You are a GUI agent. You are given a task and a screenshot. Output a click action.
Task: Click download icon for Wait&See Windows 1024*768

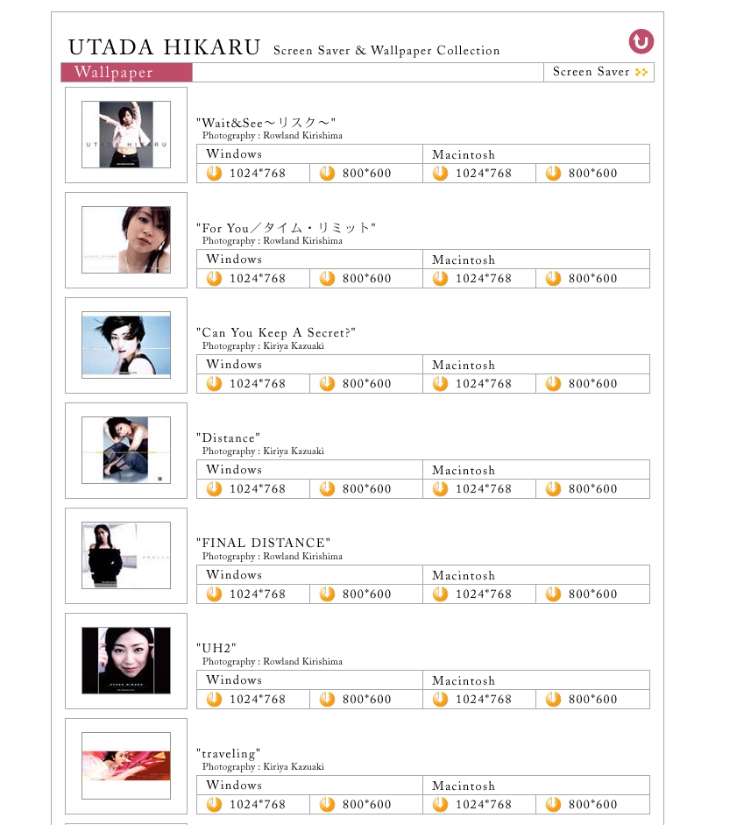click(214, 173)
